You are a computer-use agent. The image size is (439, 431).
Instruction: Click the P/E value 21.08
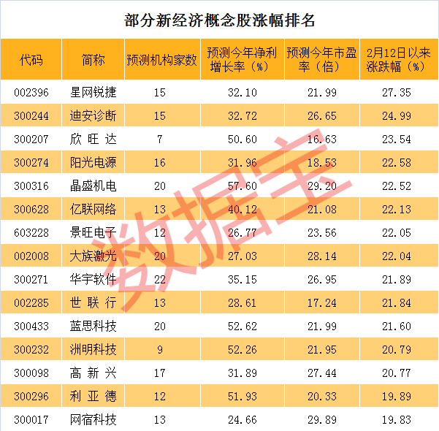321,209
